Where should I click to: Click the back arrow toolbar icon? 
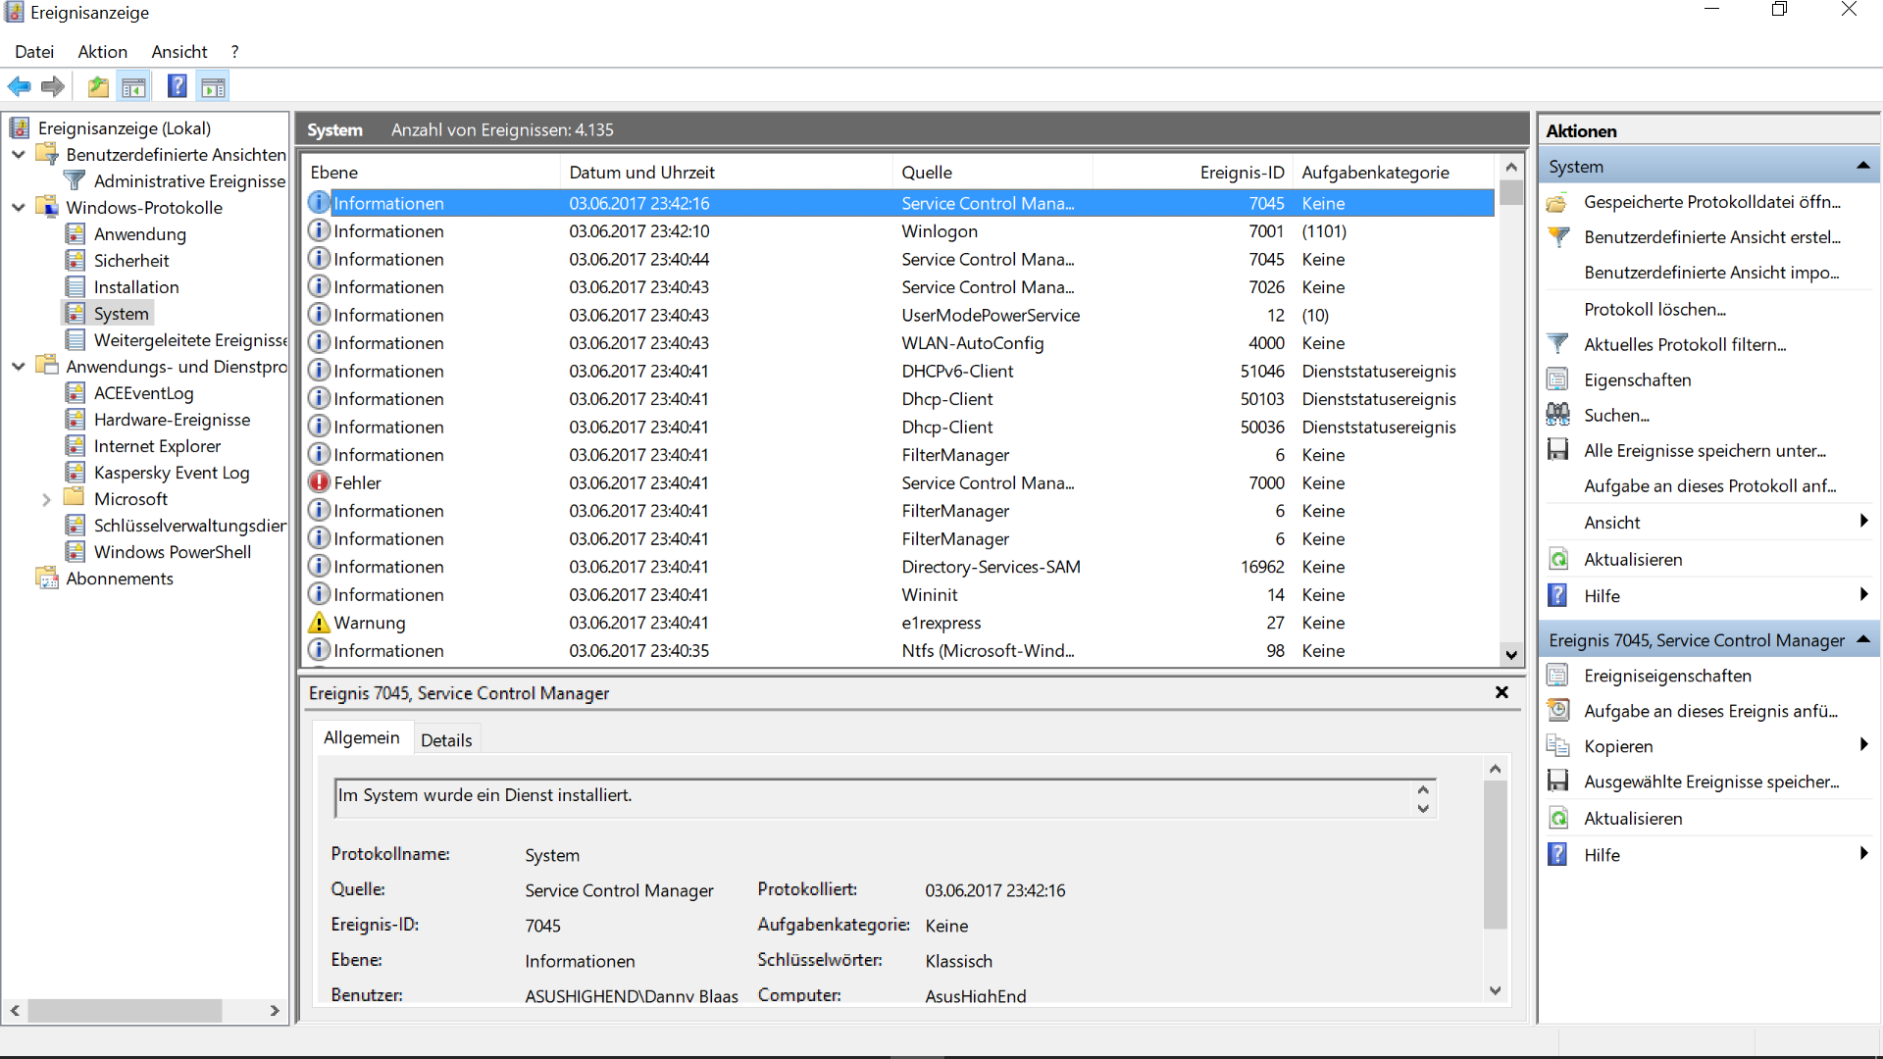point(19,87)
